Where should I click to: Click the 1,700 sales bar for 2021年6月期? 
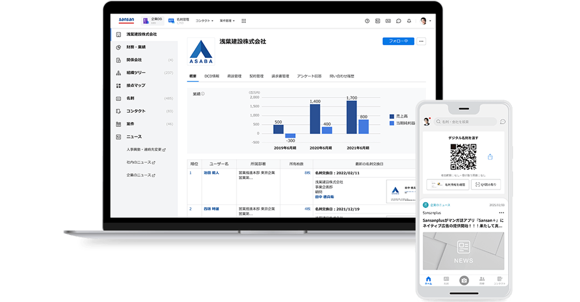pyautogui.click(x=351, y=117)
